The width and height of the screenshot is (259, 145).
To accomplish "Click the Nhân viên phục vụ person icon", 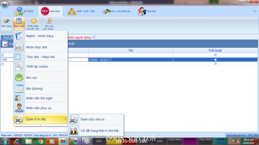I will [19, 108].
